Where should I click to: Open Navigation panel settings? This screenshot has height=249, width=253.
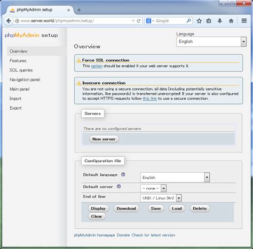click(x=25, y=79)
